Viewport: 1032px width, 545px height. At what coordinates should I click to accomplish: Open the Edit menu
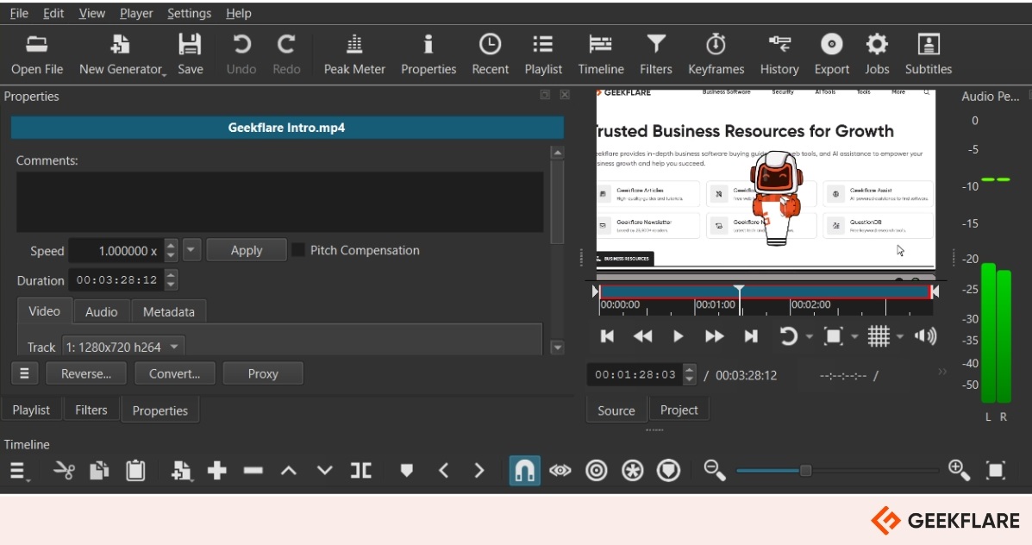pyautogui.click(x=53, y=13)
